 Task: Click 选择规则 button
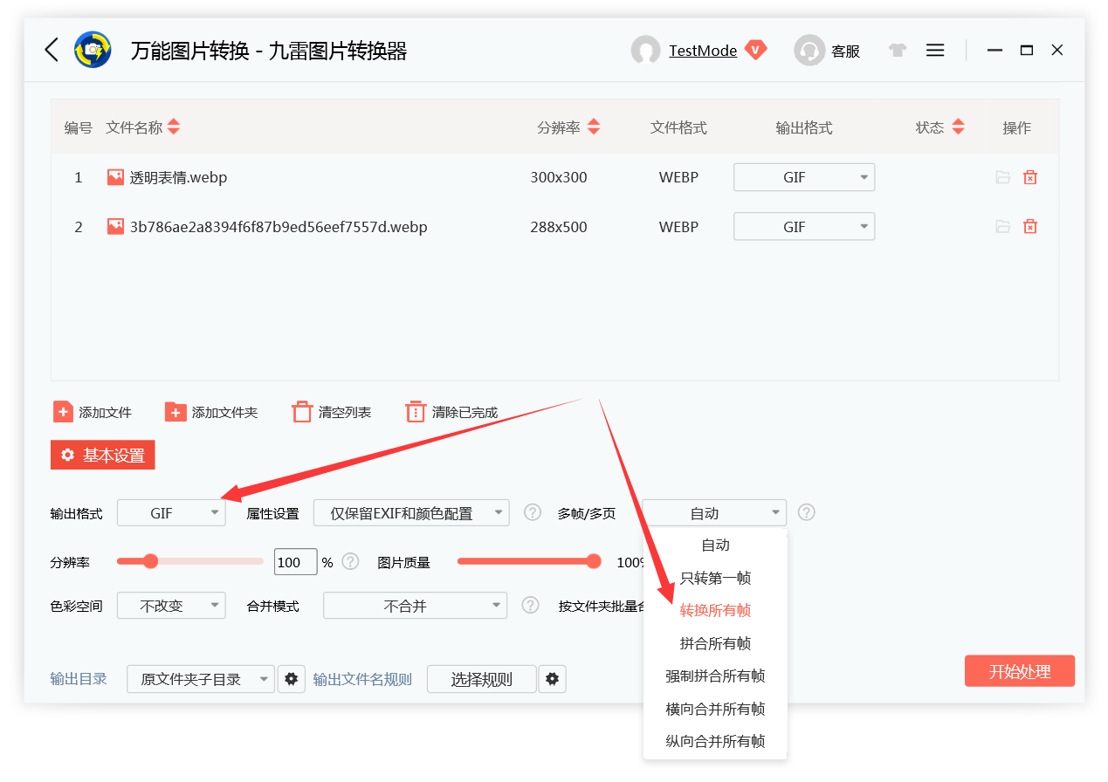click(x=481, y=679)
